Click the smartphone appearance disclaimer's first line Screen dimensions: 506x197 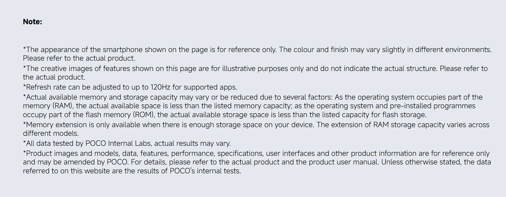pyautogui.click(x=257, y=50)
